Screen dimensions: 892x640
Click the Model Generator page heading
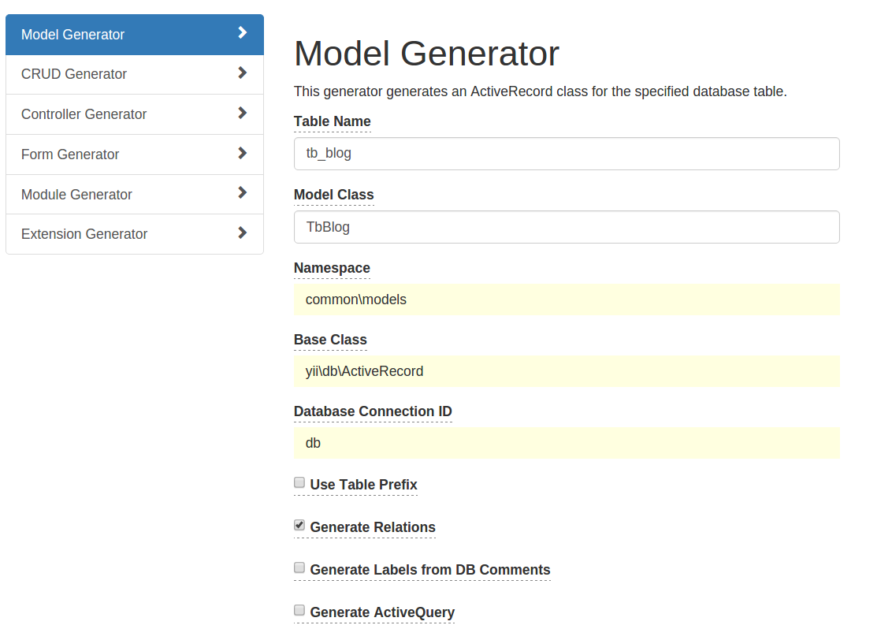[426, 54]
